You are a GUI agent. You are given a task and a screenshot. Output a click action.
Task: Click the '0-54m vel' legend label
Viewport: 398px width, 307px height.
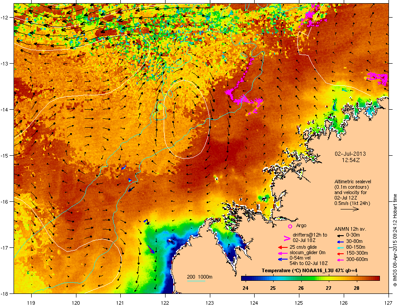click(300, 258)
